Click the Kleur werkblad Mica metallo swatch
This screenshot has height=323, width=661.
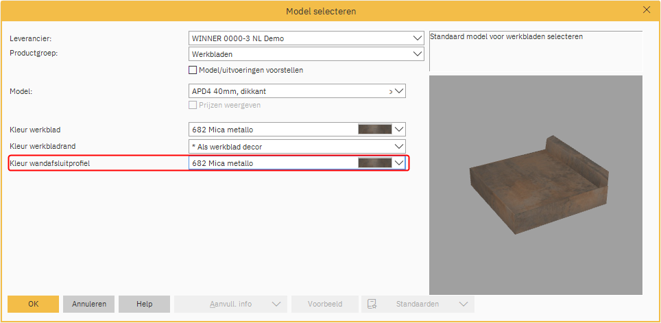[375, 129]
